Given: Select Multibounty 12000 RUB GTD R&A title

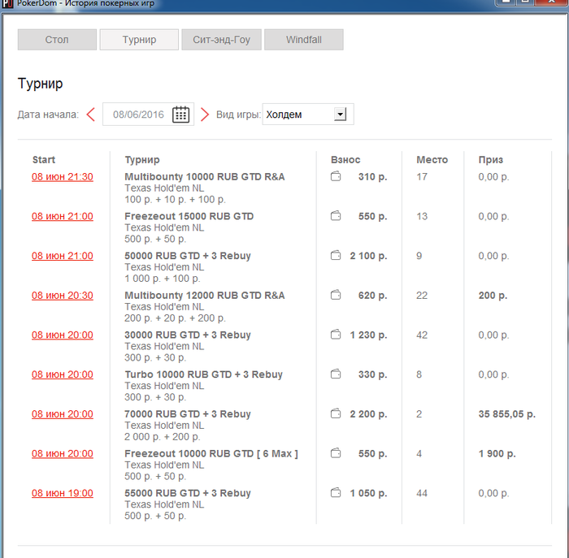Looking at the screenshot, I should click(205, 295).
